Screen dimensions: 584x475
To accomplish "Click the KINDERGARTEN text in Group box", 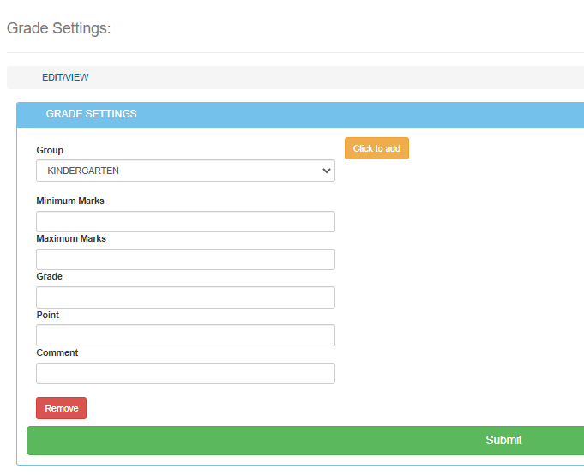I will click(x=83, y=171).
